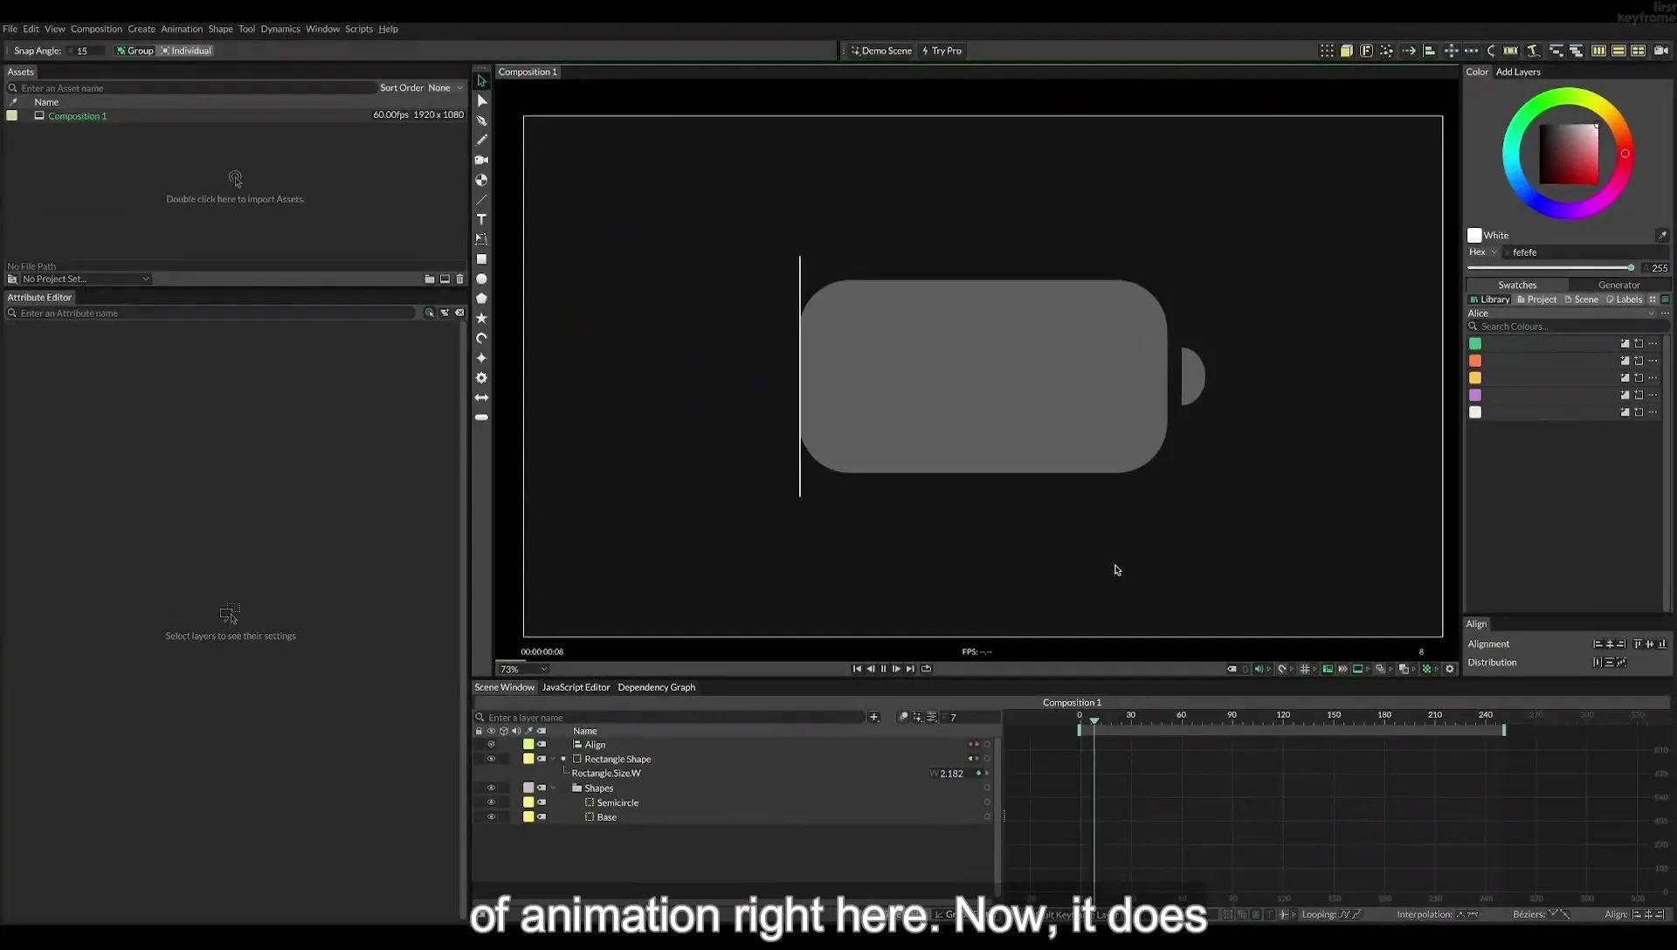1677x950 pixels.
Task: Select the Star shape tool
Action: (x=481, y=319)
